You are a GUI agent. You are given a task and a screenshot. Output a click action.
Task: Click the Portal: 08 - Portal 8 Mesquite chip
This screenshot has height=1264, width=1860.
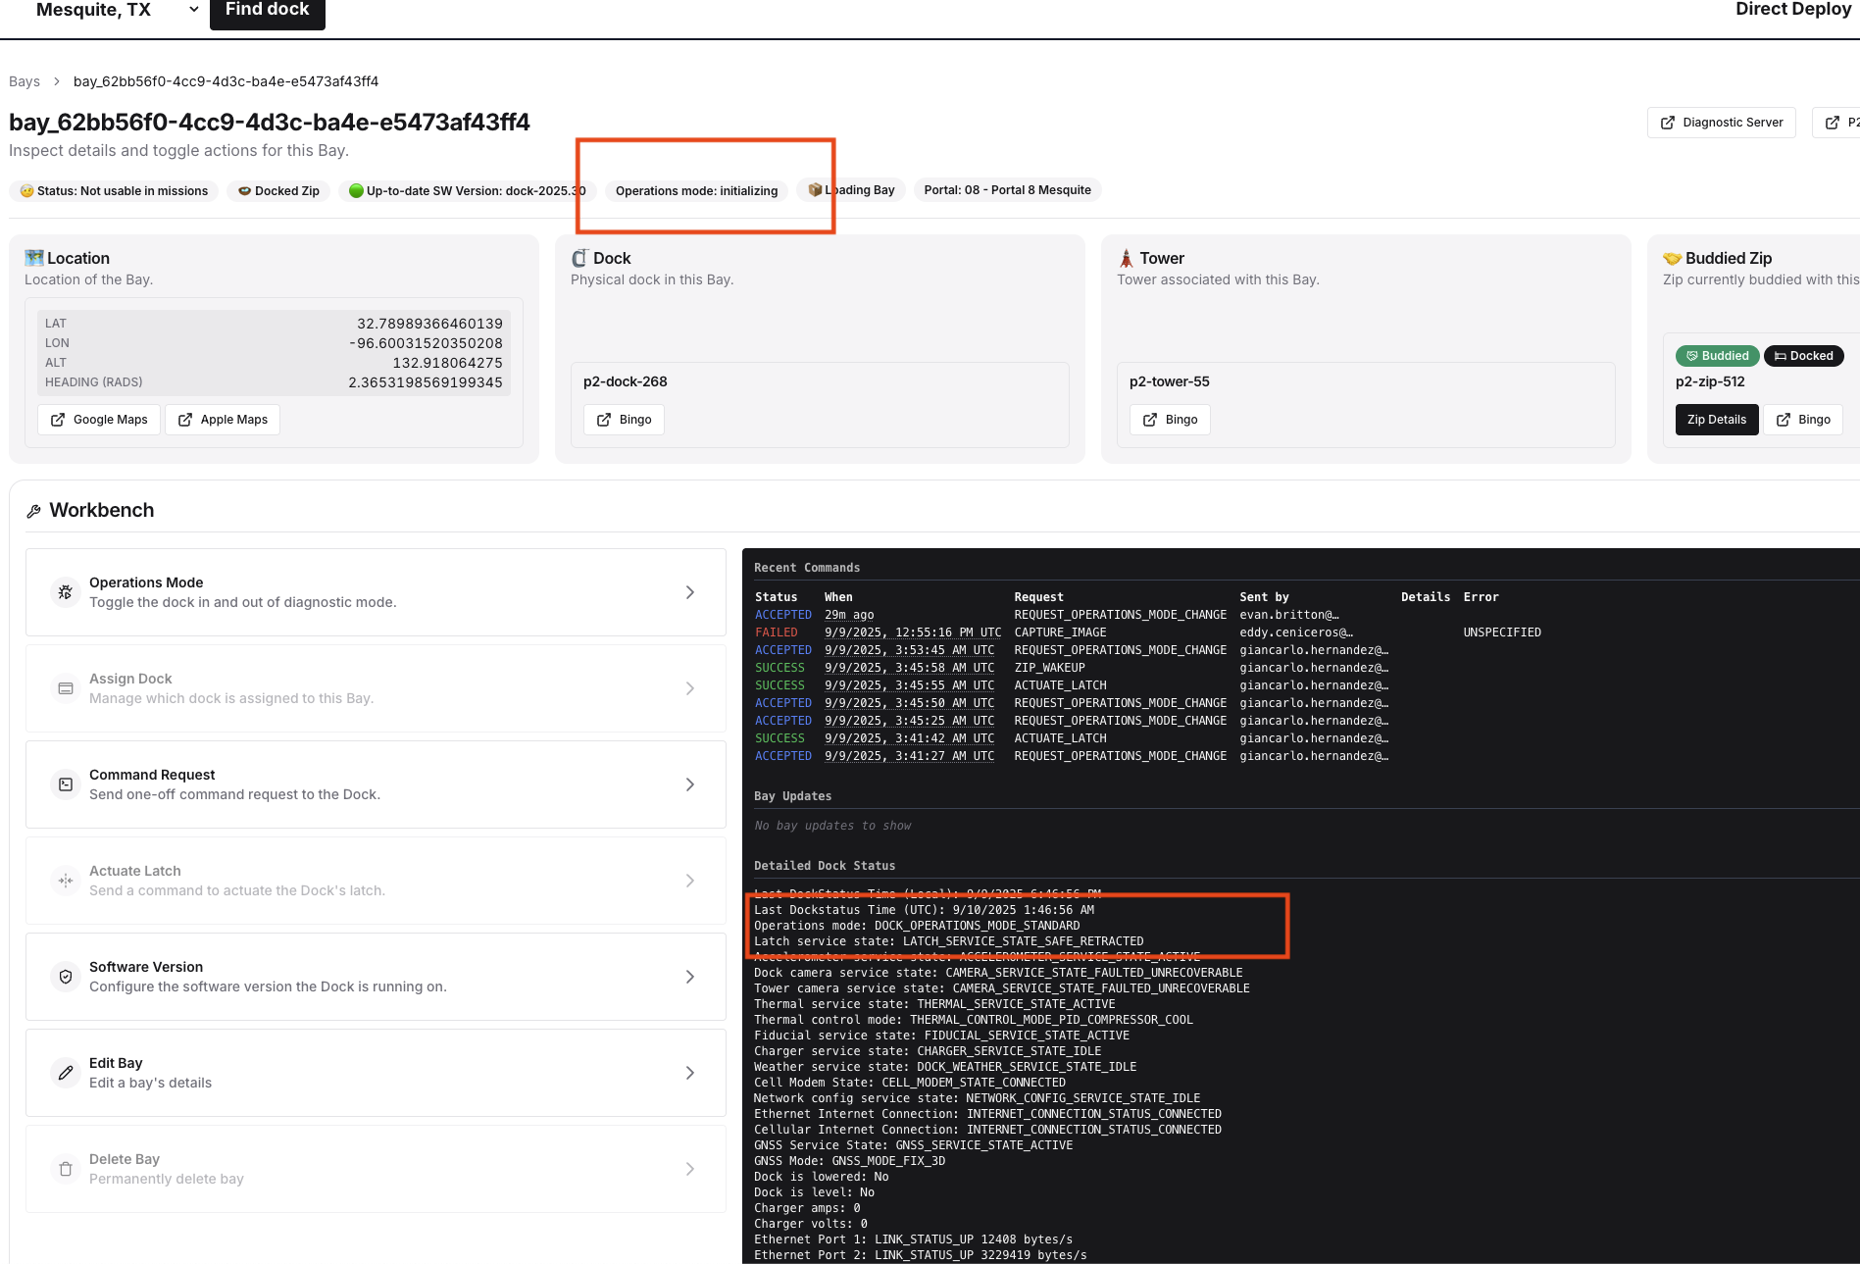(1007, 190)
